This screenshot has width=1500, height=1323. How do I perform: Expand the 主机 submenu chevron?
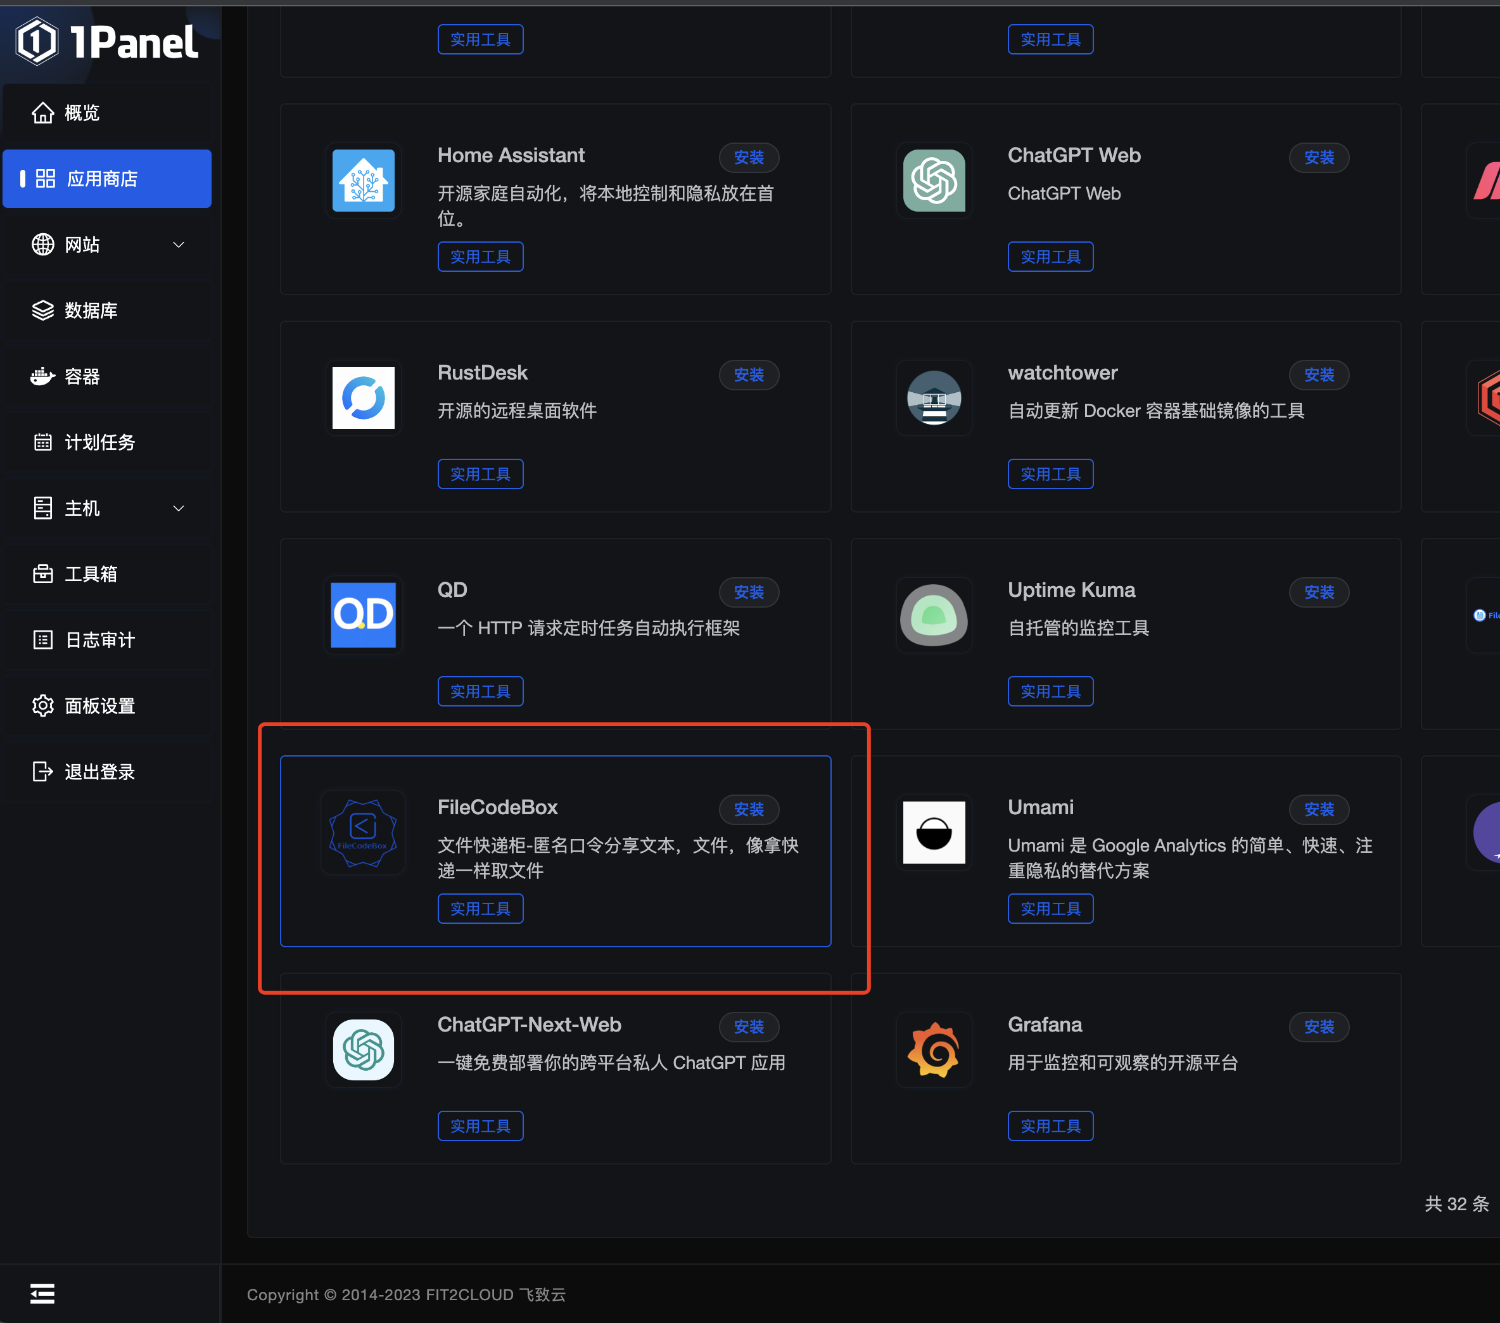(179, 508)
